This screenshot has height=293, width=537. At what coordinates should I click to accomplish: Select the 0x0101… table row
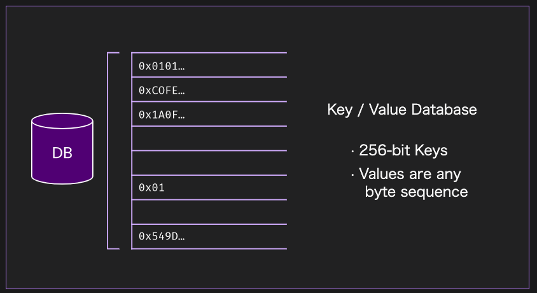tap(209, 65)
